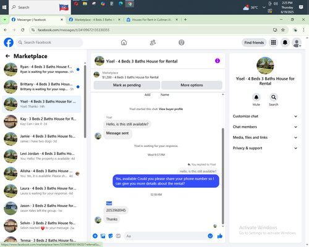Click the More options button
This screenshot has height=247, width=309.
(192, 85)
